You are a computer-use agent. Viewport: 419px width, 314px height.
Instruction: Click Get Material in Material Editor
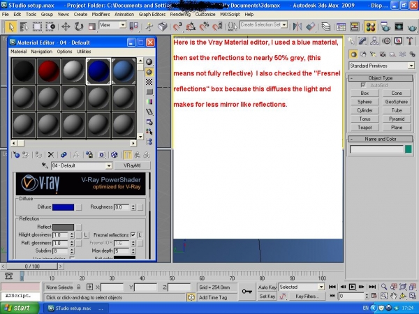click(16, 155)
